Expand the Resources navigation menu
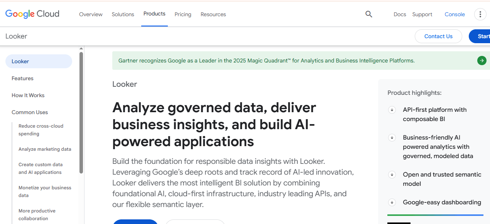 [213, 14]
